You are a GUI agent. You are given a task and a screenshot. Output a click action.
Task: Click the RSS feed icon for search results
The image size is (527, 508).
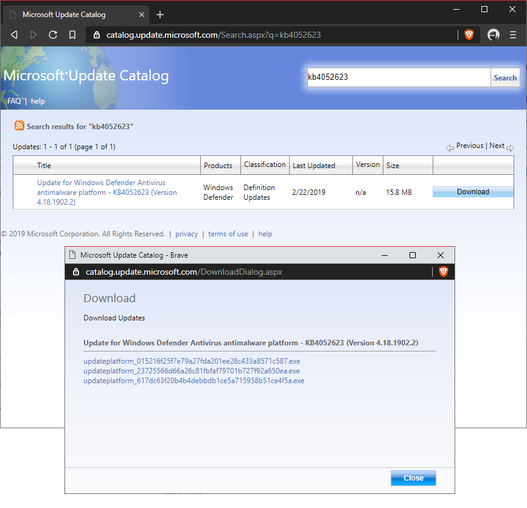point(19,125)
